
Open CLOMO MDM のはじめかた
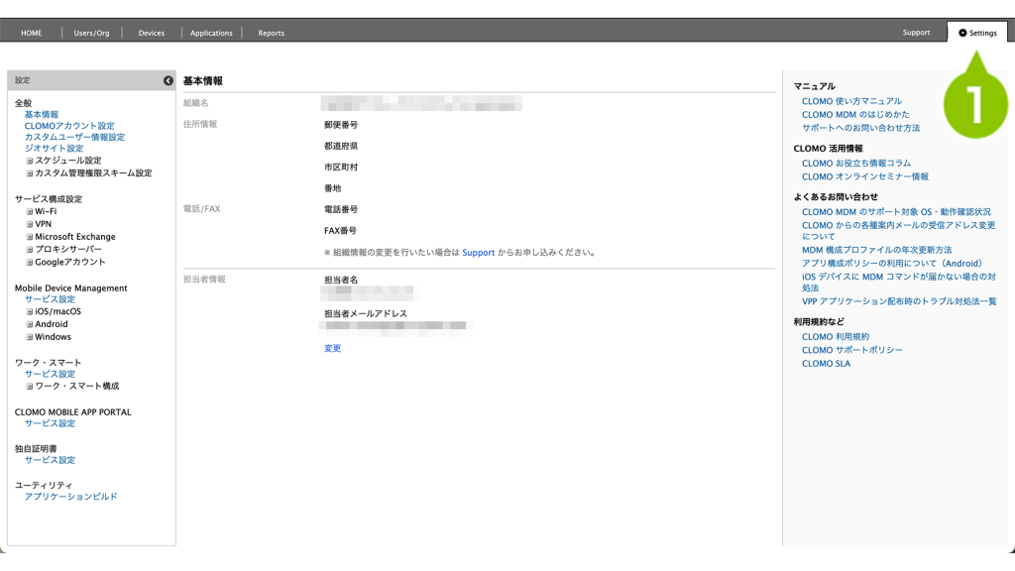point(855,115)
